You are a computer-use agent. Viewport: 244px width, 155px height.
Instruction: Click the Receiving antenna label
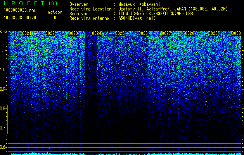89,18
